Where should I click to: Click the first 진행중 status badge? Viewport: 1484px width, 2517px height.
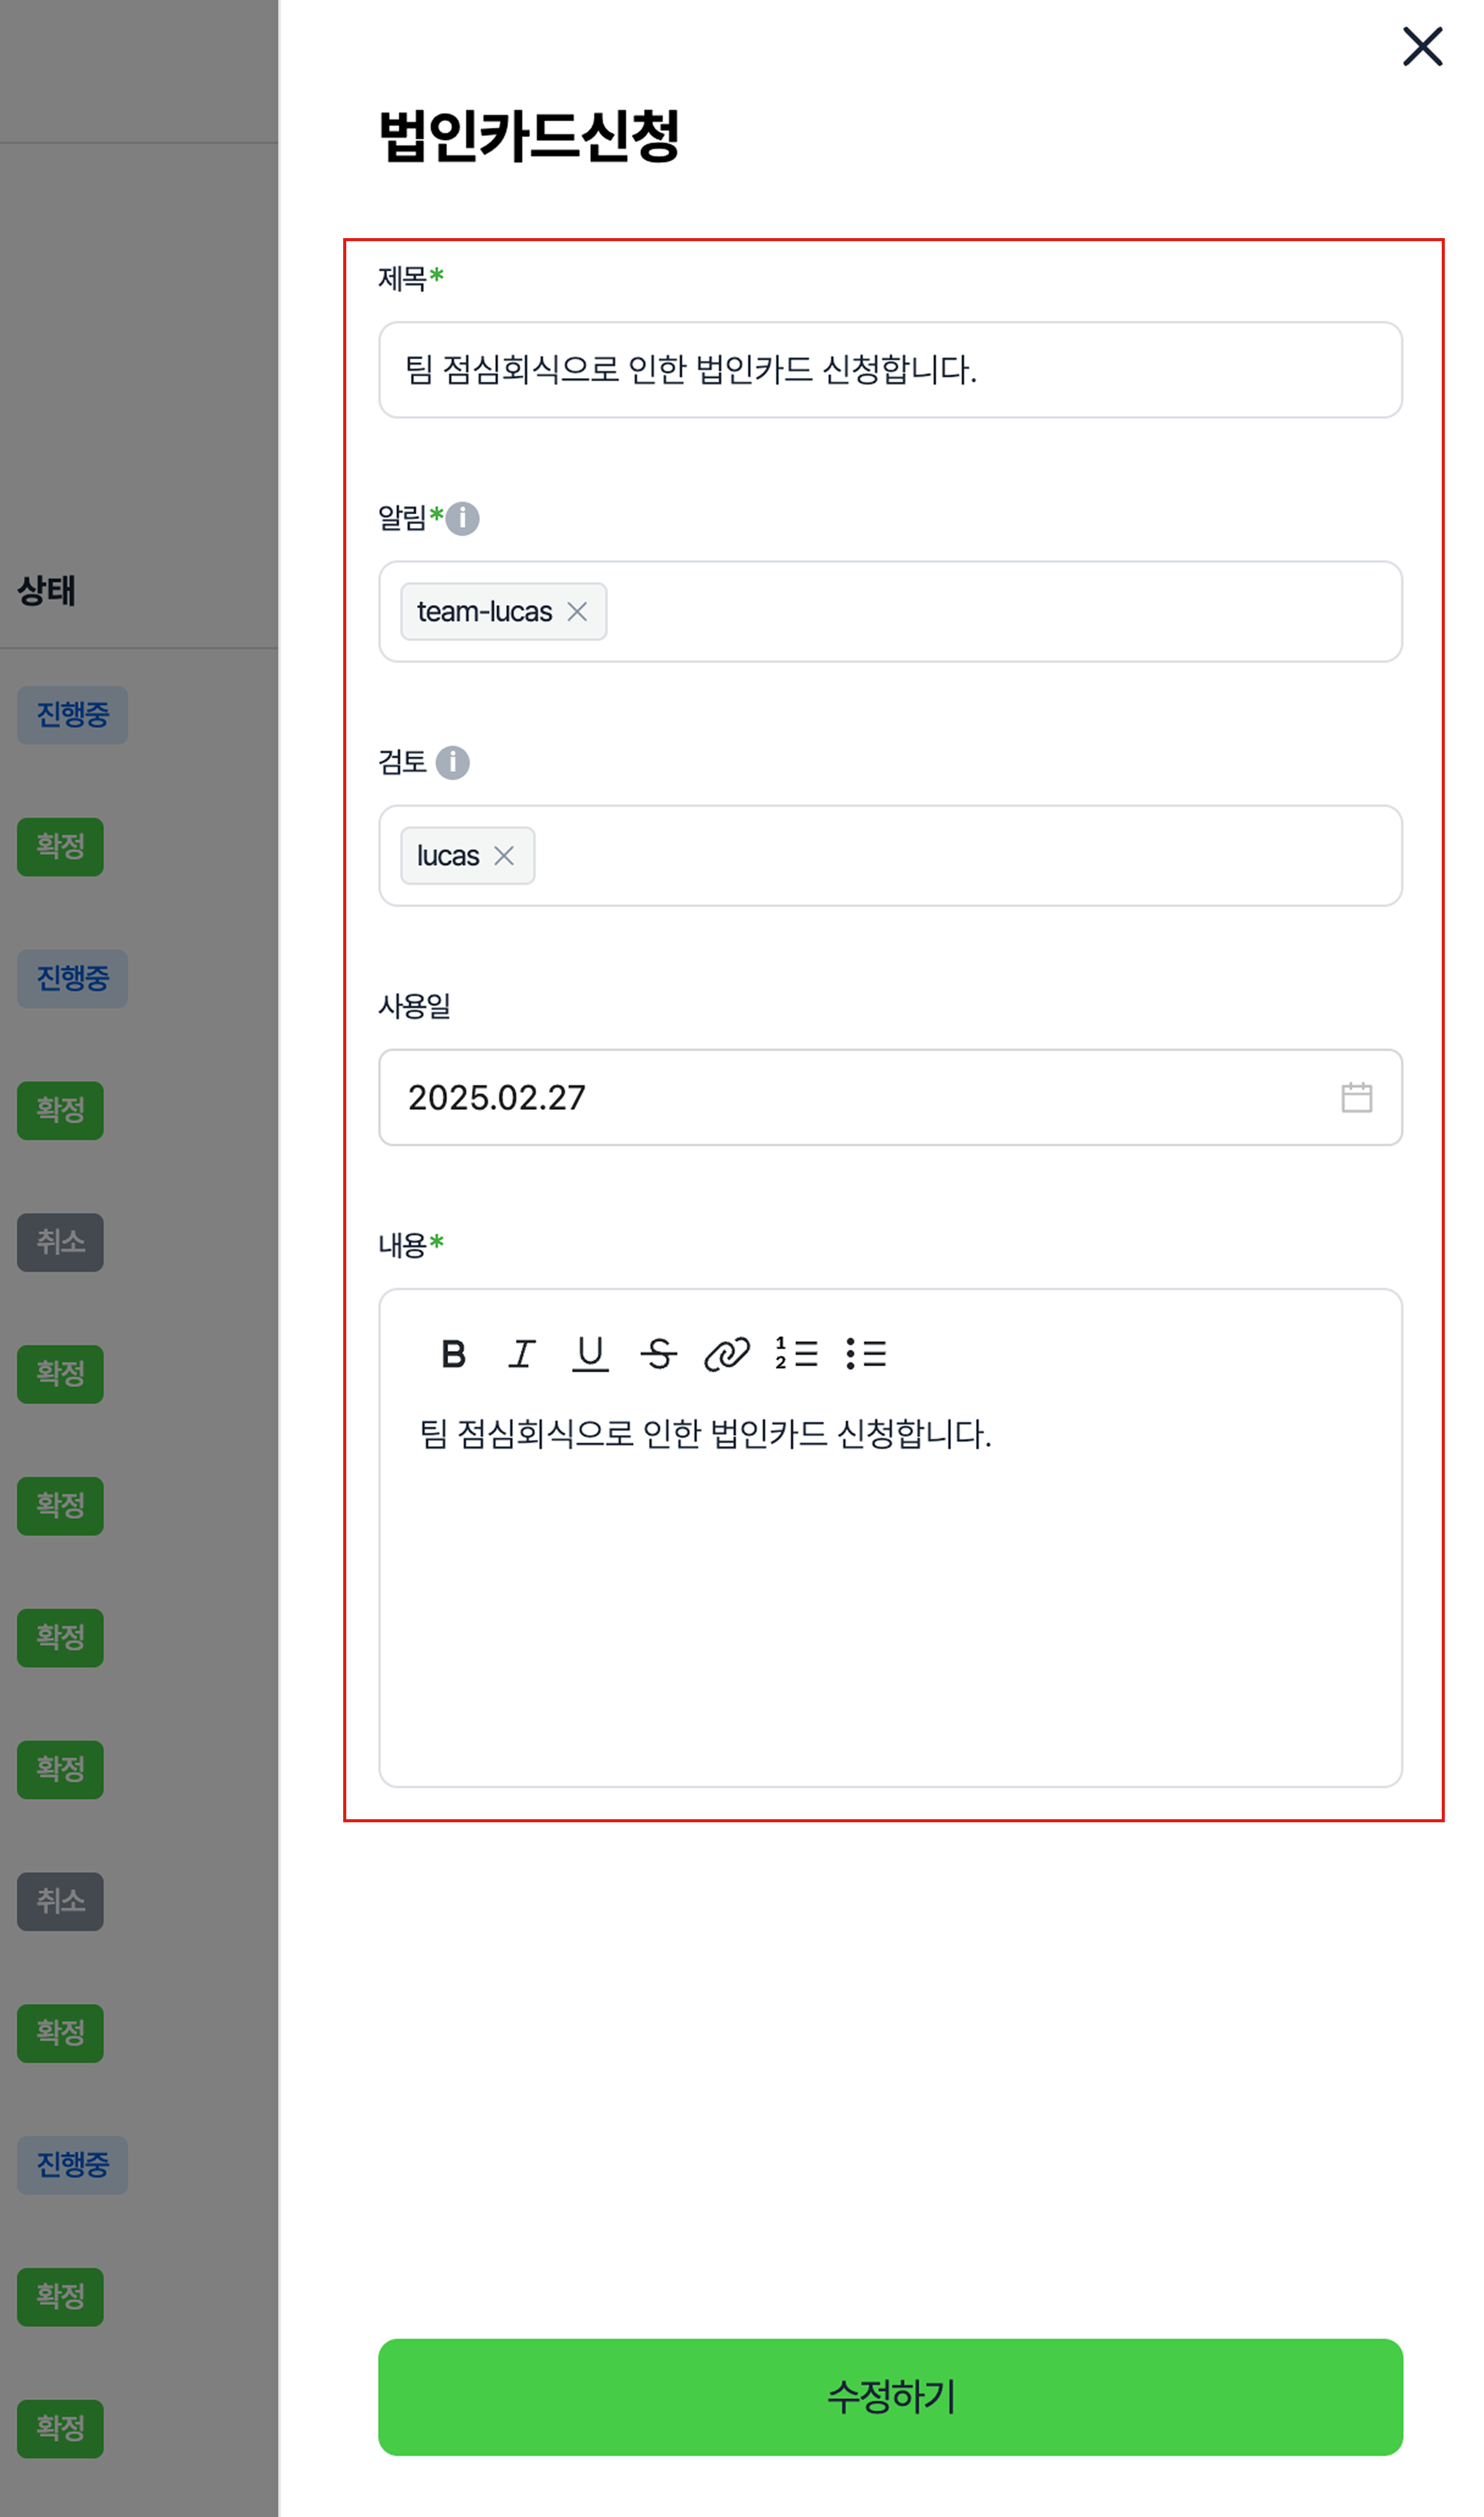pyautogui.click(x=72, y=714)
